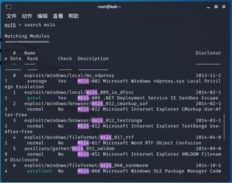Click the root@kali: ~ window title

pyautogui.click(x=109, y=7)
